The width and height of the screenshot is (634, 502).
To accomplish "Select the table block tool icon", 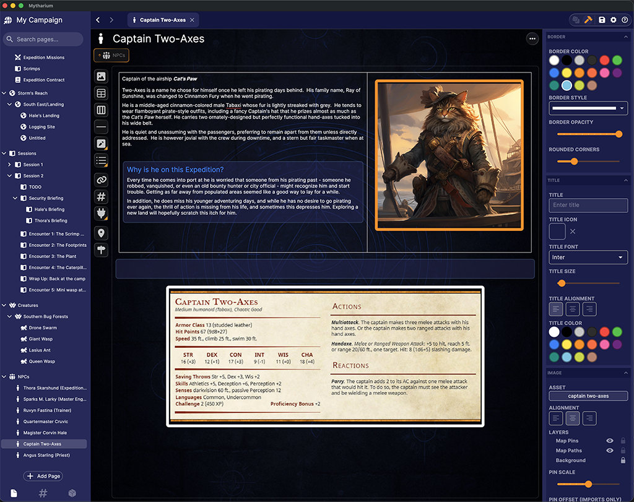I will click(101, 93).
